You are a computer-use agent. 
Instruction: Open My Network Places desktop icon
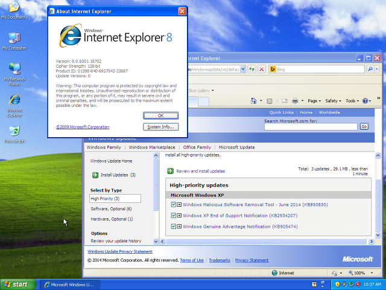click(x=14, y=74)
